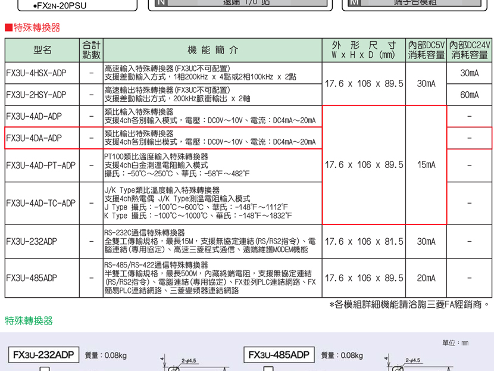
Task: Select the FX3U-2HSY-ADP model name cell
Action: pos(42,95)
